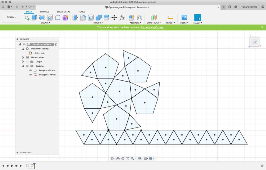Click the Zoom magnifier in the navigation bar
Viewport: 266px width, 170px height.
128,158
